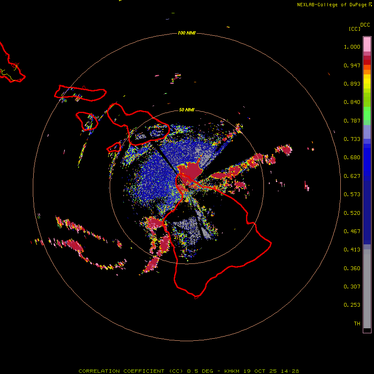The image size is (374, 374).
Task: Click the NEXLAB-College of DuPage label
Action: [334, 5]
